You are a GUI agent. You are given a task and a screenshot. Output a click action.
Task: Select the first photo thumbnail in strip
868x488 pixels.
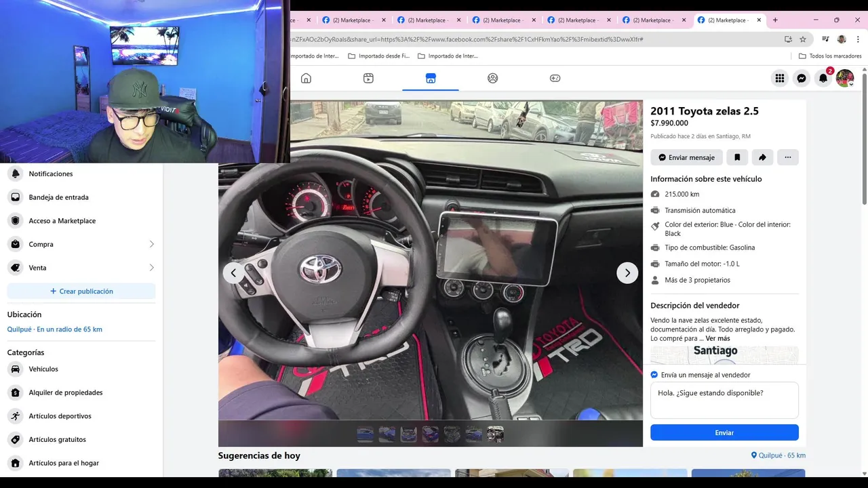tap(365, 434)
